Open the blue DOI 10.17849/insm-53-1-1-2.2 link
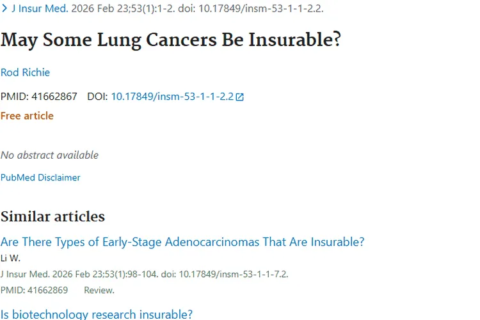The height and width of the screenshot is (320, 480). click(x=172, y=97)
